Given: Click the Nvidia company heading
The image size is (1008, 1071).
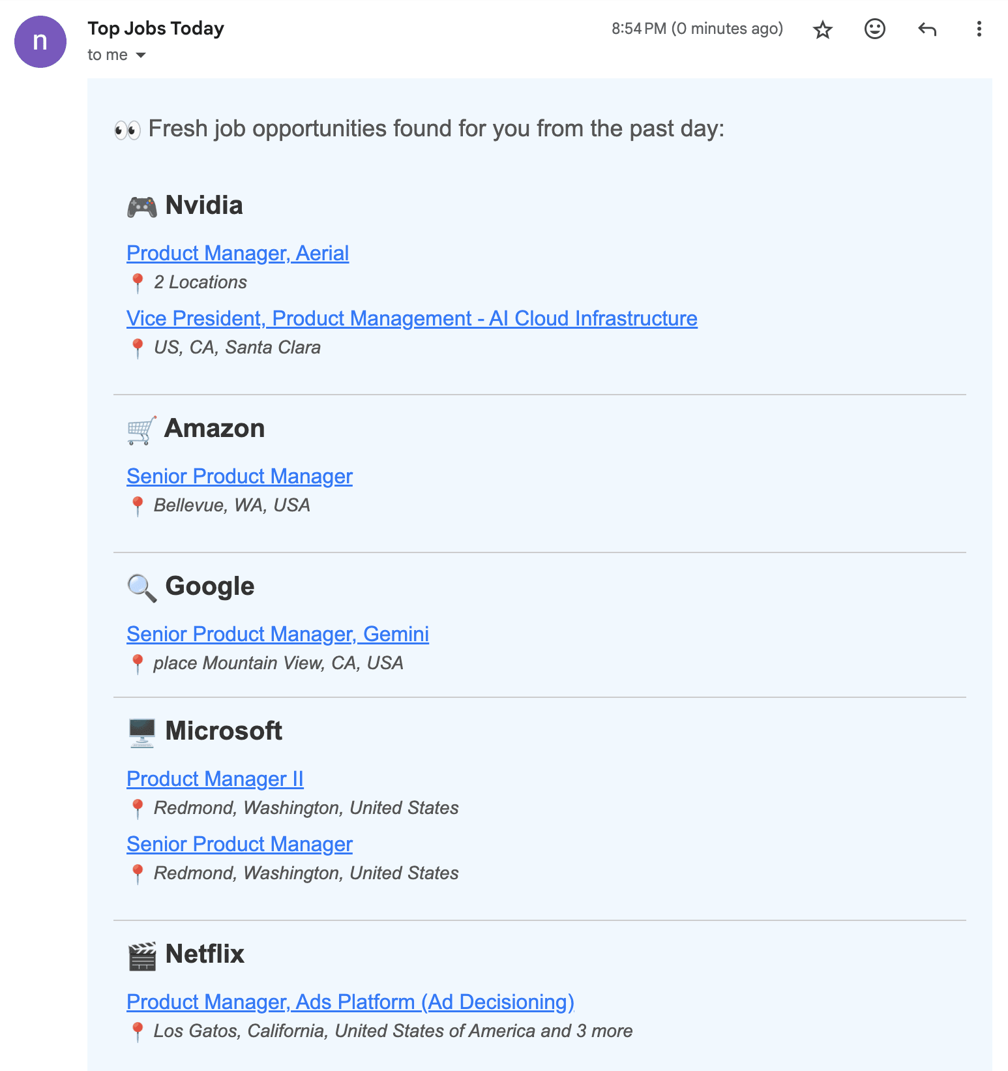Looking at the screenshot, I should click(204, 205).
